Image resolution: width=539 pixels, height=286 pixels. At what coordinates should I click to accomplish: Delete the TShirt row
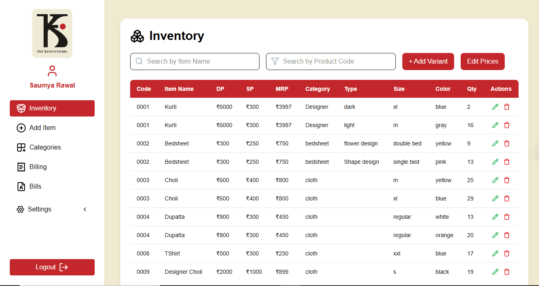point(507,253)
